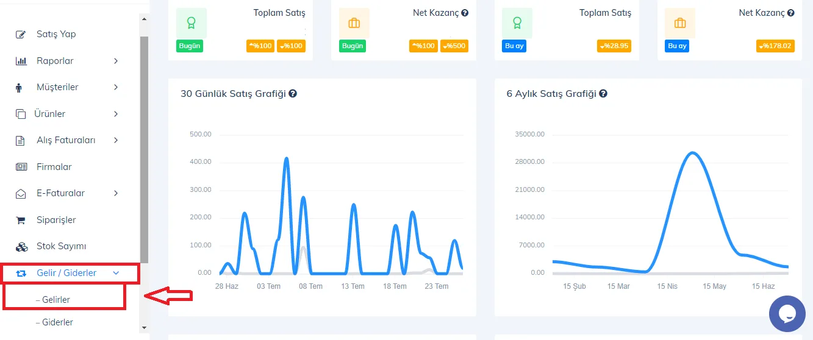The image size is (813, 340).
Task: Click the sidebar scrollbar down arrow
Action: point(145,328)
